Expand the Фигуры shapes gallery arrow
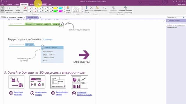The image size is (186, 104). [83, 12]
